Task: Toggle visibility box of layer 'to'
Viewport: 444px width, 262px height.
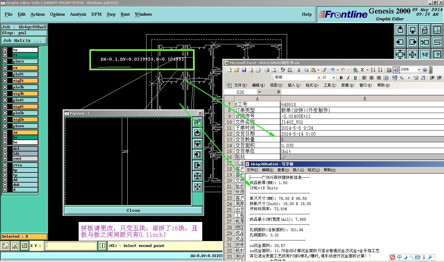Action: tap(5, 50)
